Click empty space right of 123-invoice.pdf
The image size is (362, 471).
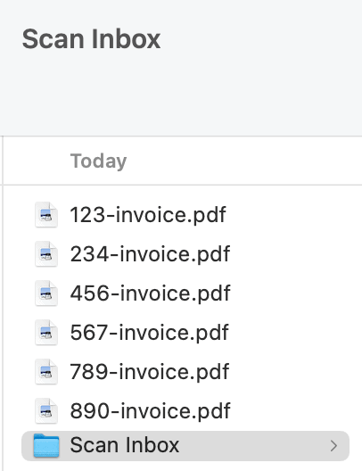tap(294, 215)
